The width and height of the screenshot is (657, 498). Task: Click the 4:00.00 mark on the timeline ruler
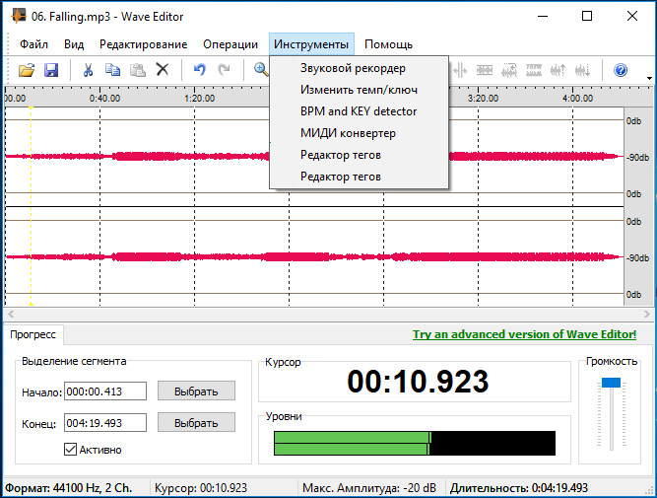tap(578, 99)
